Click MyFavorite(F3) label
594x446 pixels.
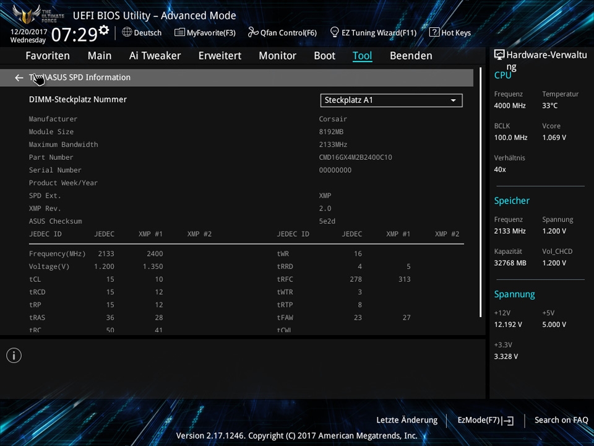pyautogui.click(x=211, y=33)
